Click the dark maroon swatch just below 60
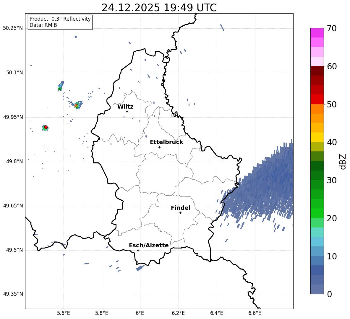350x319 pixels. 317,71
